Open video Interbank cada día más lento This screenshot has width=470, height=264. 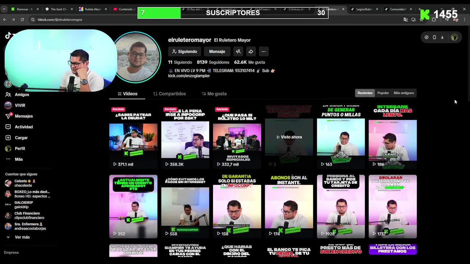393,137
